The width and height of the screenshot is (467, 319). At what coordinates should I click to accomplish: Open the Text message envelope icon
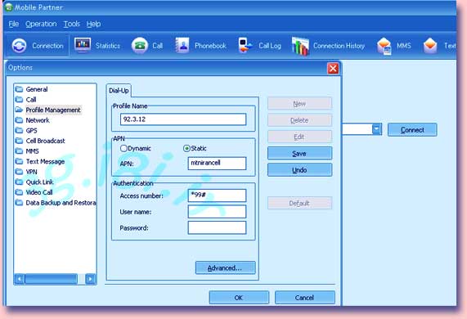[430, 46]
